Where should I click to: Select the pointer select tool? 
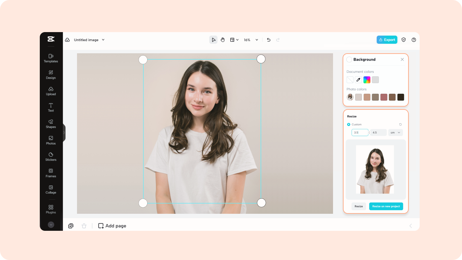(x=213, y=40)
